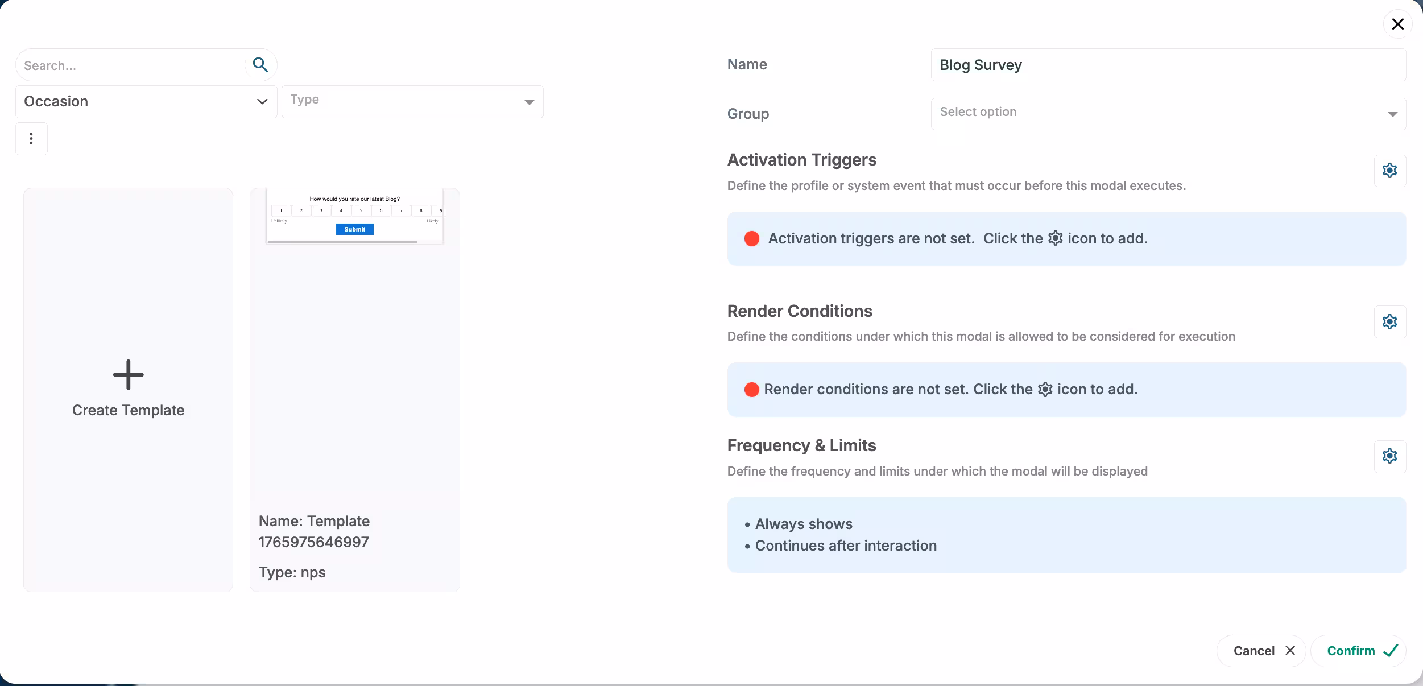Image resolution: width=1423 pixels, height=686 pixels.
Task: Click the Submit button in the template preview
Action: pos(354,229)
